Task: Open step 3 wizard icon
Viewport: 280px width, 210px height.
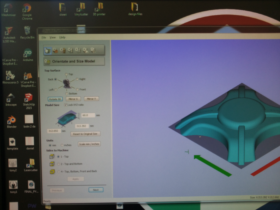Action: [63, 50]
